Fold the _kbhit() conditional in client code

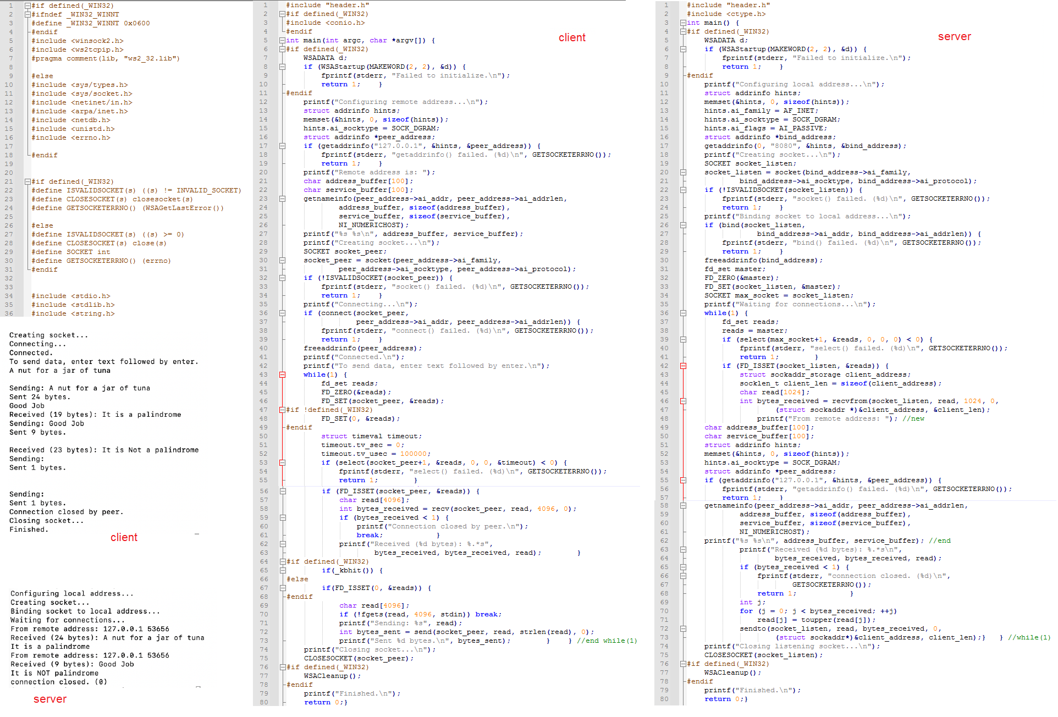point(281,570)
